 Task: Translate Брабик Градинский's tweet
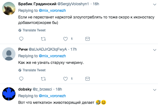tap(32, 30)
